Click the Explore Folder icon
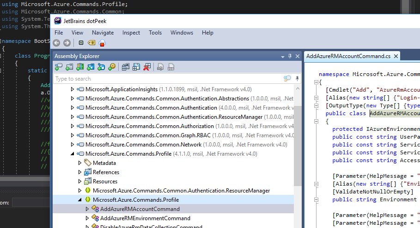This screenshot has height=228, width=420. tap(69, 67)
